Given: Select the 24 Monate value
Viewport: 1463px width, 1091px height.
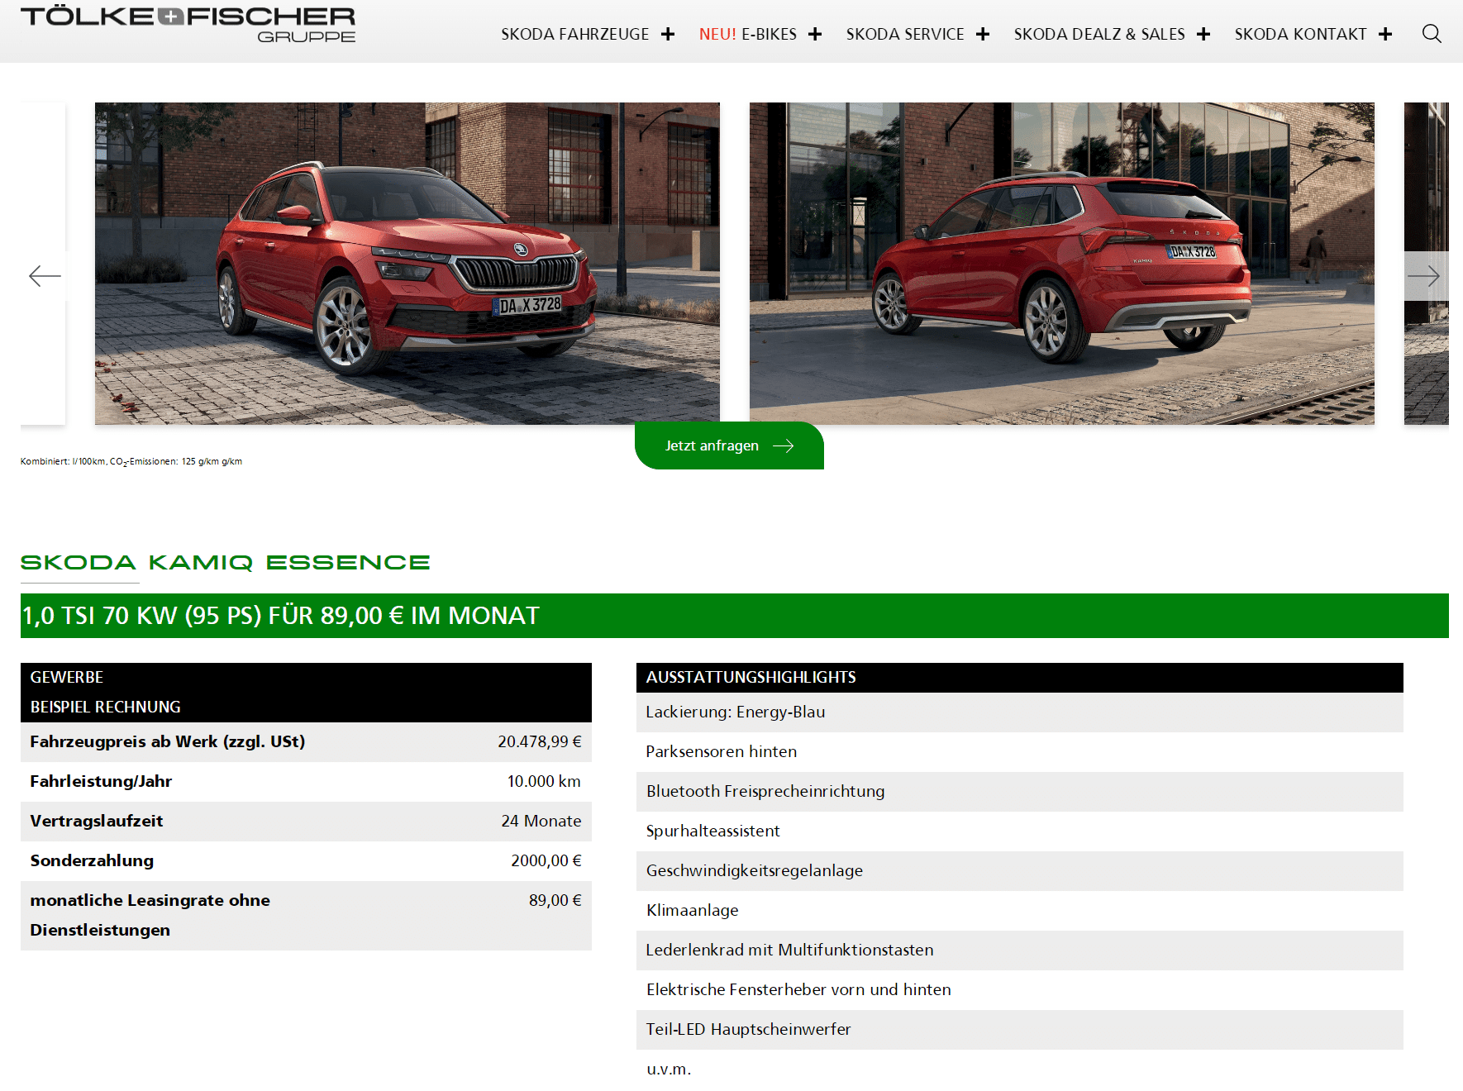Looking at the screenshot, I should click(x=541, y=821).
